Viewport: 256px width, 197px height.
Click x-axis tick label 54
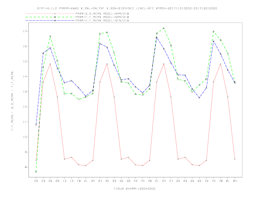(164, 181)
